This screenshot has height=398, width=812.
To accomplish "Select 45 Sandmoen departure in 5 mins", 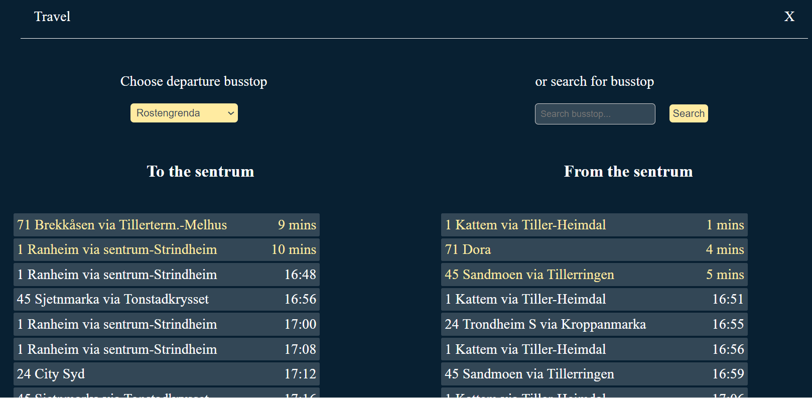I will point(594,275).
